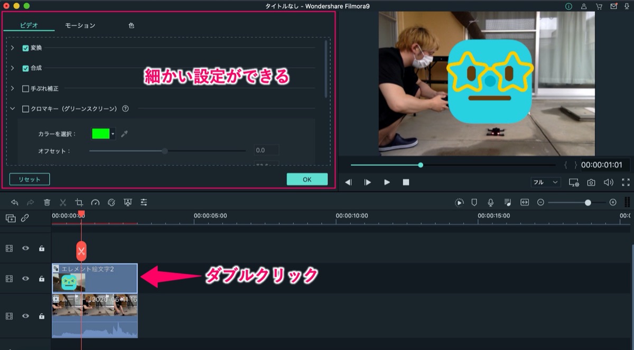
Task: Open the shopping cart icon
Action: pyautogui.click(x=599, y=6)
